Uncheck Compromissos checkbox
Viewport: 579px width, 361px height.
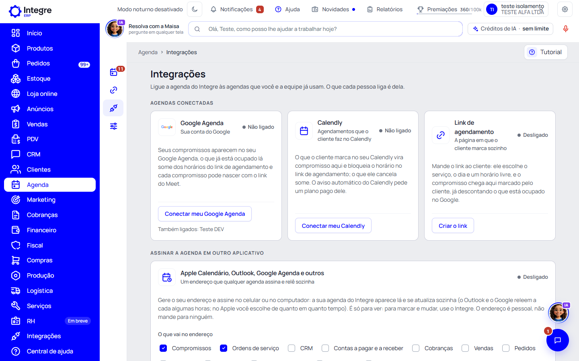[x=163, y=348]
